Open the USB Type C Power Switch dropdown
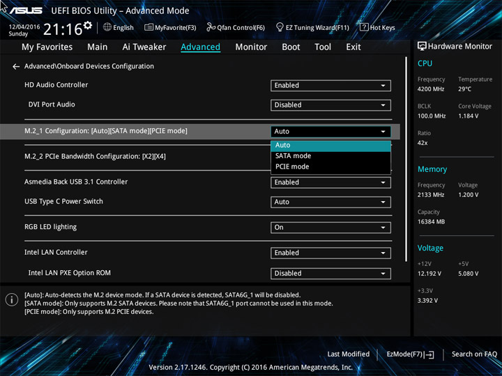The width and height of the screenshot is (502, 376). [330, 202]
